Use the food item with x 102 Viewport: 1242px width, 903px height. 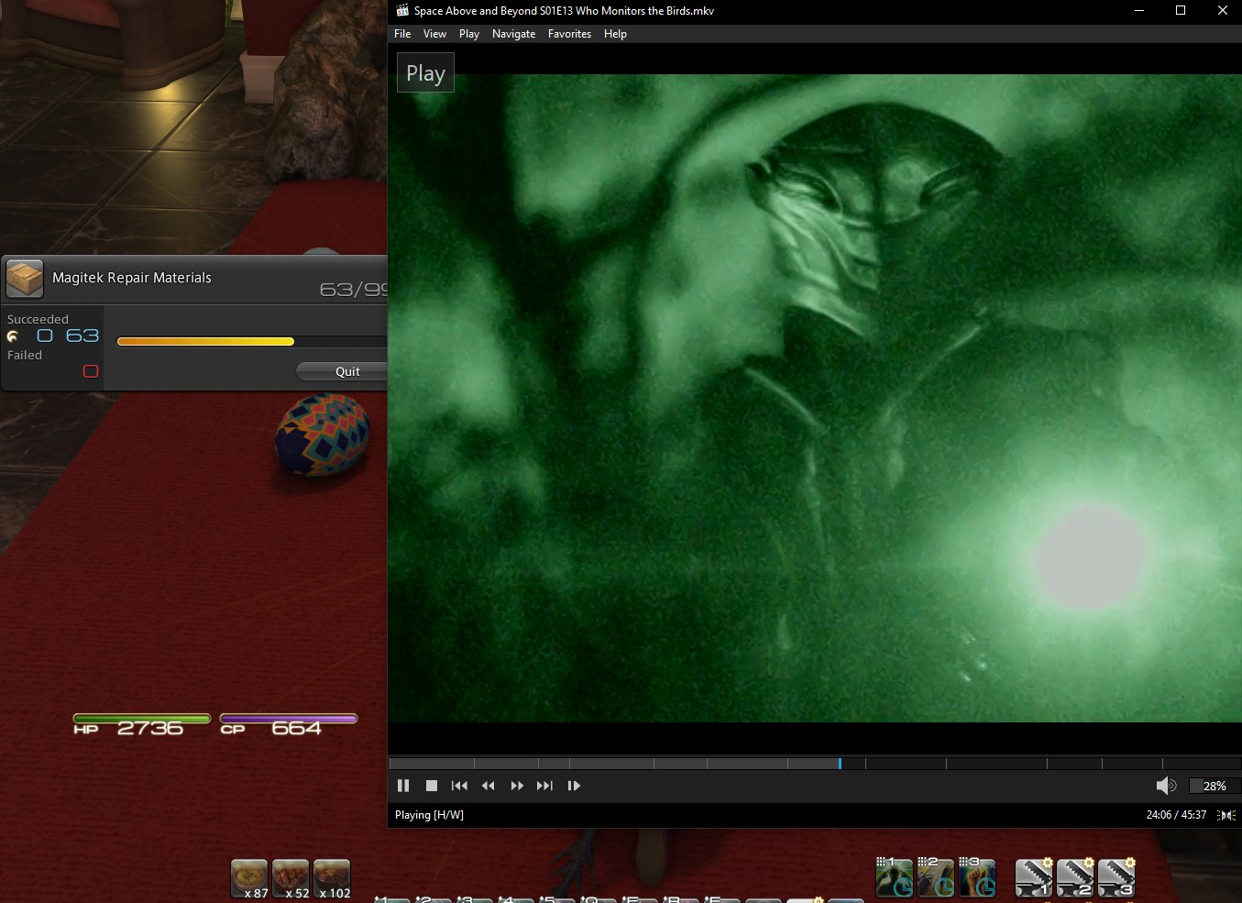[332, 878]
